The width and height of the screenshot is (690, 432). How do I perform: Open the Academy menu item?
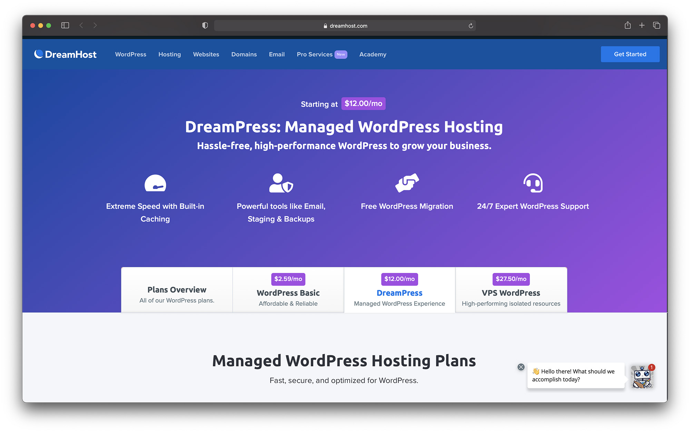(373, 54)
